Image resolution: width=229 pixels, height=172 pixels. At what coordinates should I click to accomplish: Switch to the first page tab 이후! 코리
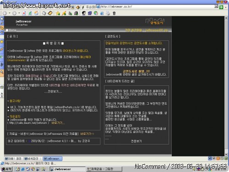coord(13,159)
